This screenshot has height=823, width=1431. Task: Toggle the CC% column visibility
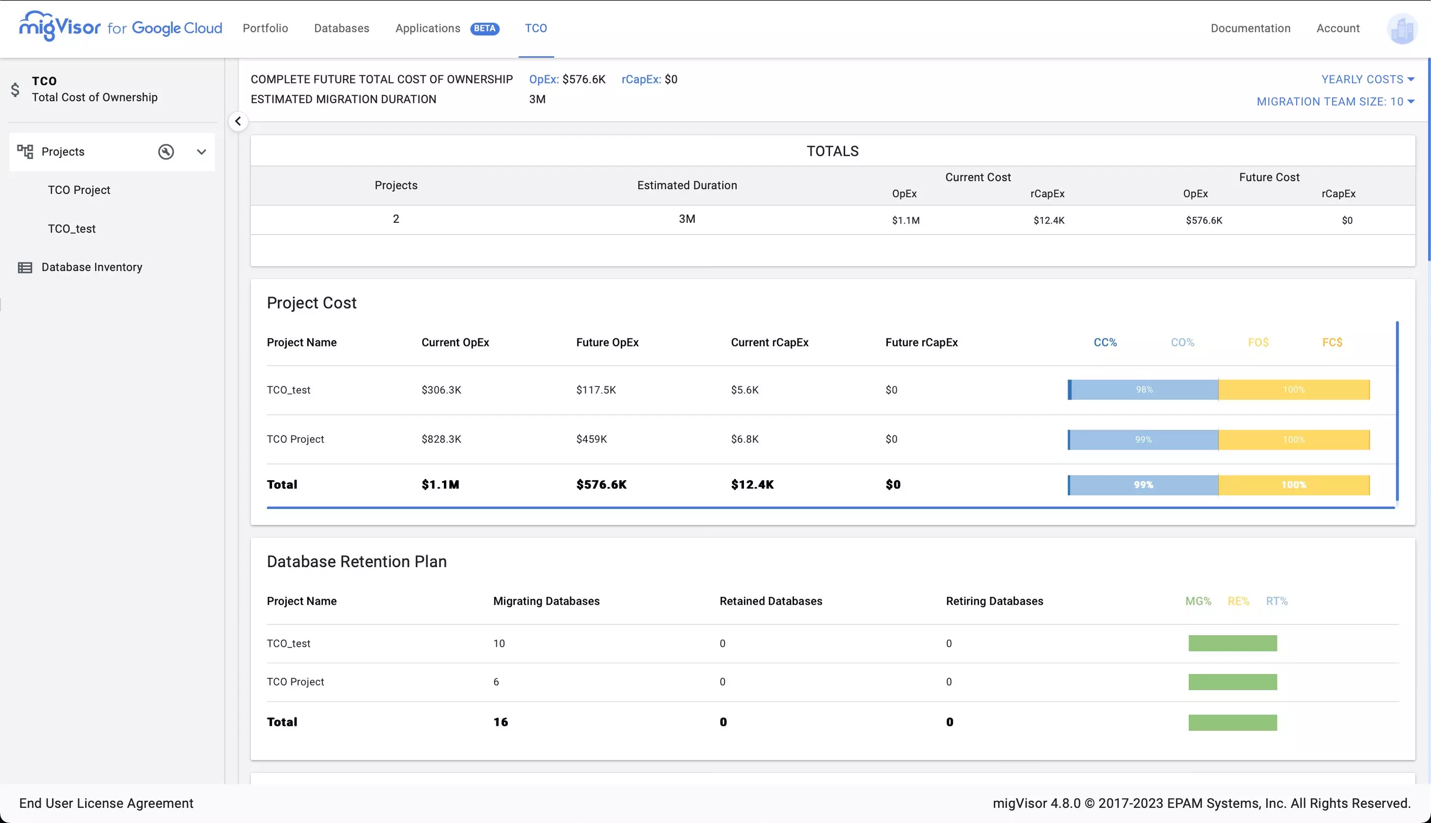coord(1106,342)
